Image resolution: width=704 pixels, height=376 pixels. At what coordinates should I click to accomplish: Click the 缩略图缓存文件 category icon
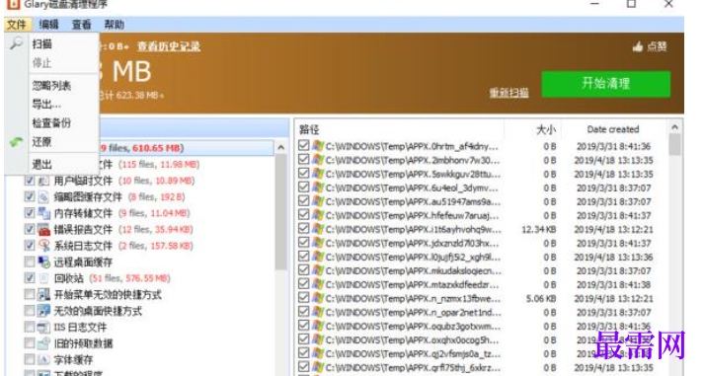[x=43, y=197]
